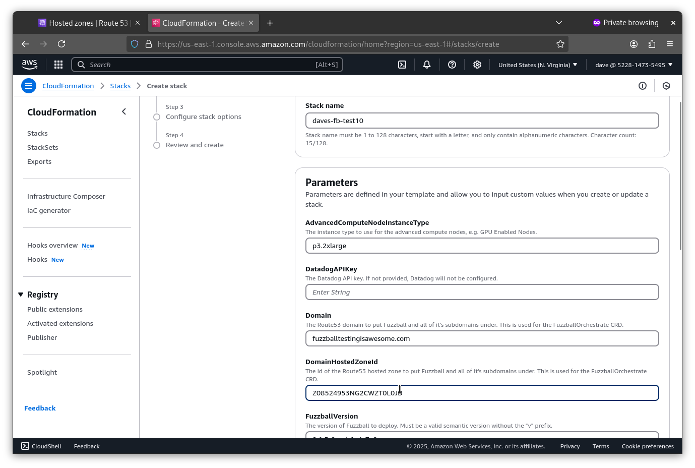Open the AWS settings gear
Viewport: 695px width, 468px height.
point(477,65)
